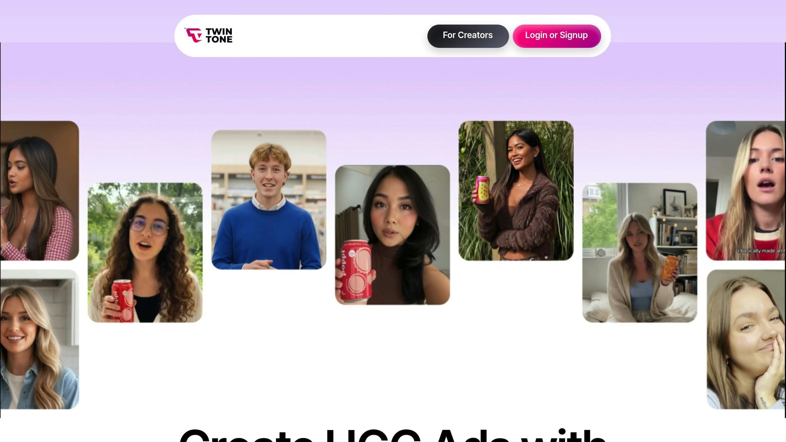Open the woman holding red Poppi can video
The height and width of the screenshot is (442, 786).
point(392,235)
